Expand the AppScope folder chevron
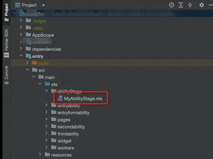This screenshot has width=213, height=159. click(21, 35)
